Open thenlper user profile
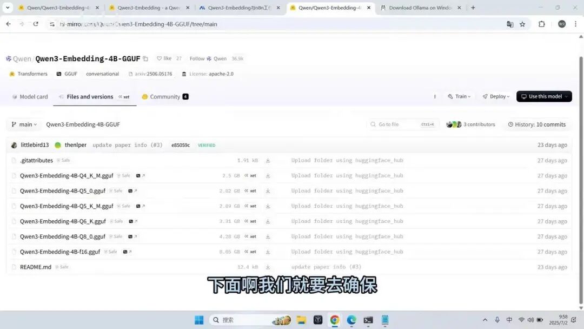Viewport: 584px width, 329px height. [x=75, y=145]
